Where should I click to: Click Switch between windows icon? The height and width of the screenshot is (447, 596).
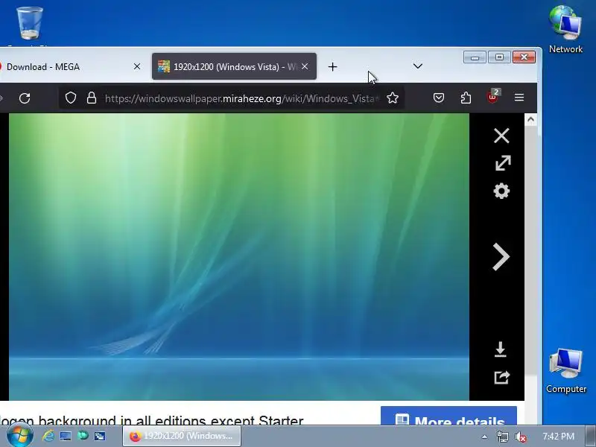point(100,436)
